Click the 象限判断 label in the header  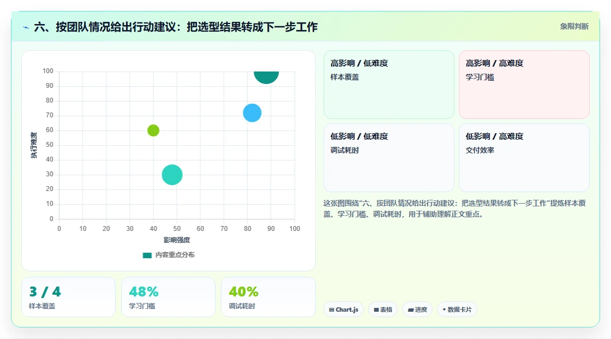pyautogui.click(x=574, y=27)
